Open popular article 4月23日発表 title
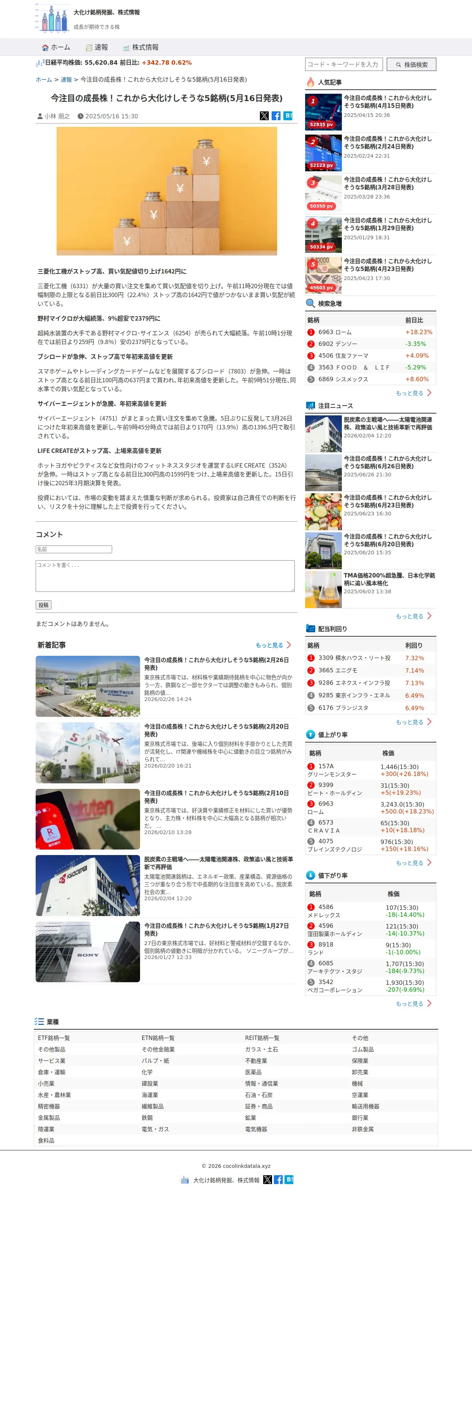This screenshot has width=472, height=1416. pyautogui.click(x=387, y=265)
